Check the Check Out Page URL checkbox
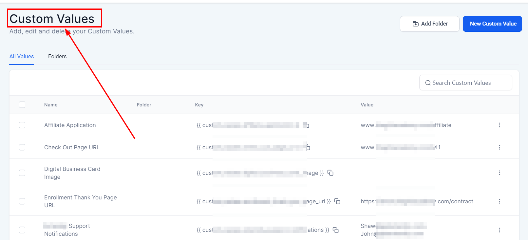The height and width of the screenshot is (240, 528). [22, 147]
